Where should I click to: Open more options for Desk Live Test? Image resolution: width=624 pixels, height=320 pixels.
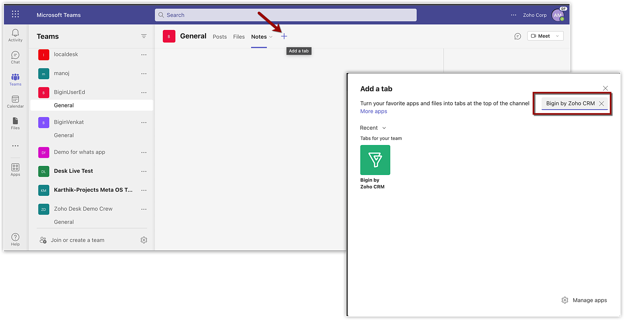pos(144,171)
